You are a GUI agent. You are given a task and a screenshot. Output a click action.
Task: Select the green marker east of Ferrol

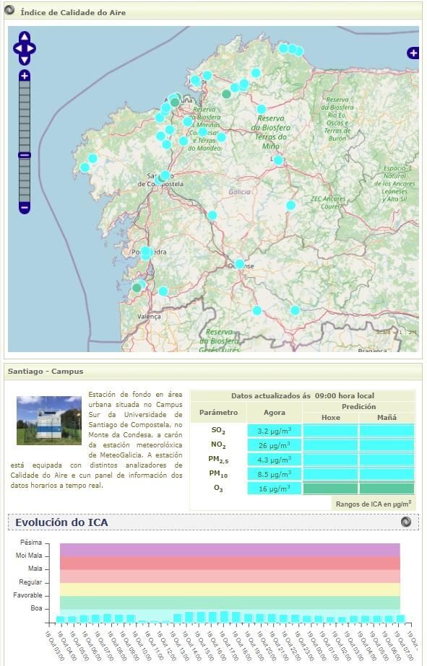[x=227, y=94]
